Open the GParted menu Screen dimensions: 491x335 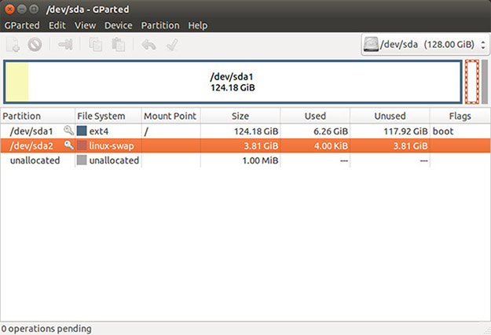pyautogui.click(x=23, y=25)
